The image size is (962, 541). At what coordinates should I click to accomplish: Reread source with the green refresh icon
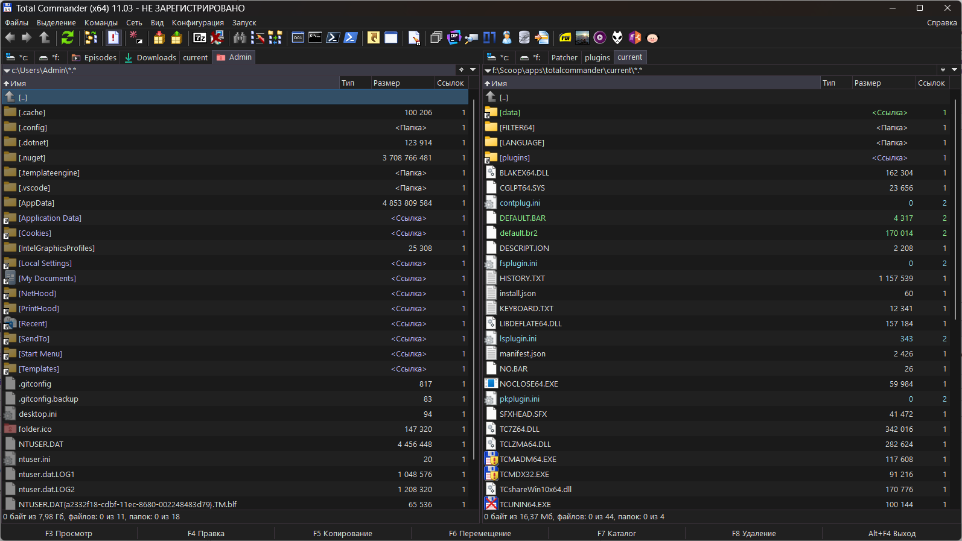coord(68,37)
